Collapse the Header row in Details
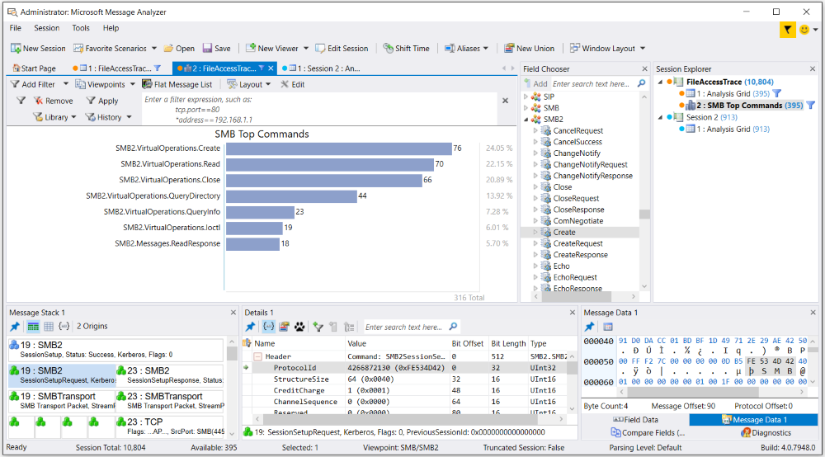 [257, 356]
